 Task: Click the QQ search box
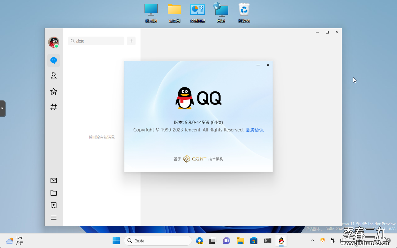(x=96, y=41)
